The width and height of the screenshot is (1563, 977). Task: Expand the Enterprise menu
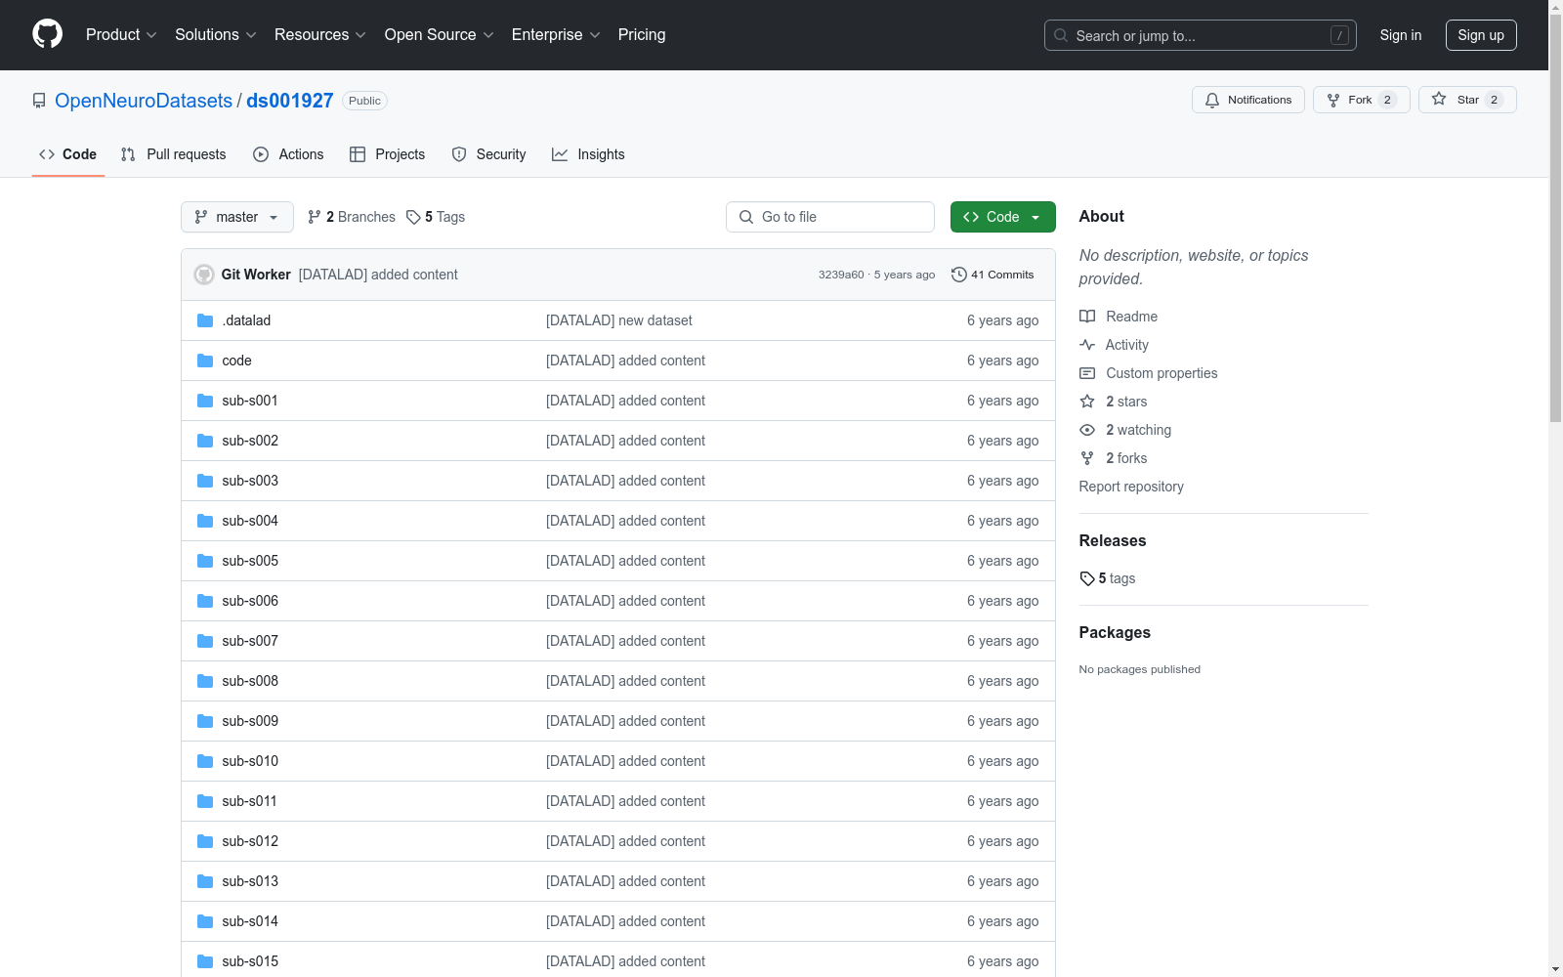(556, 34)
